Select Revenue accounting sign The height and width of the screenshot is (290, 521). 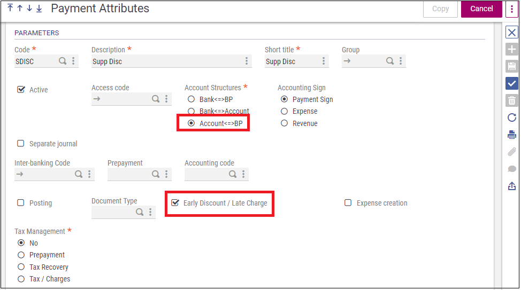pyautogui.click(x=284, y=123)
